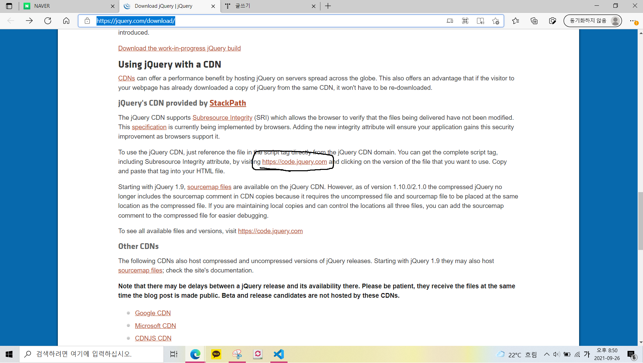This screenshot has height=363, width=643.
Task: Open browser essentials icon
Action: pyautogui.click(x=553, y=21)
